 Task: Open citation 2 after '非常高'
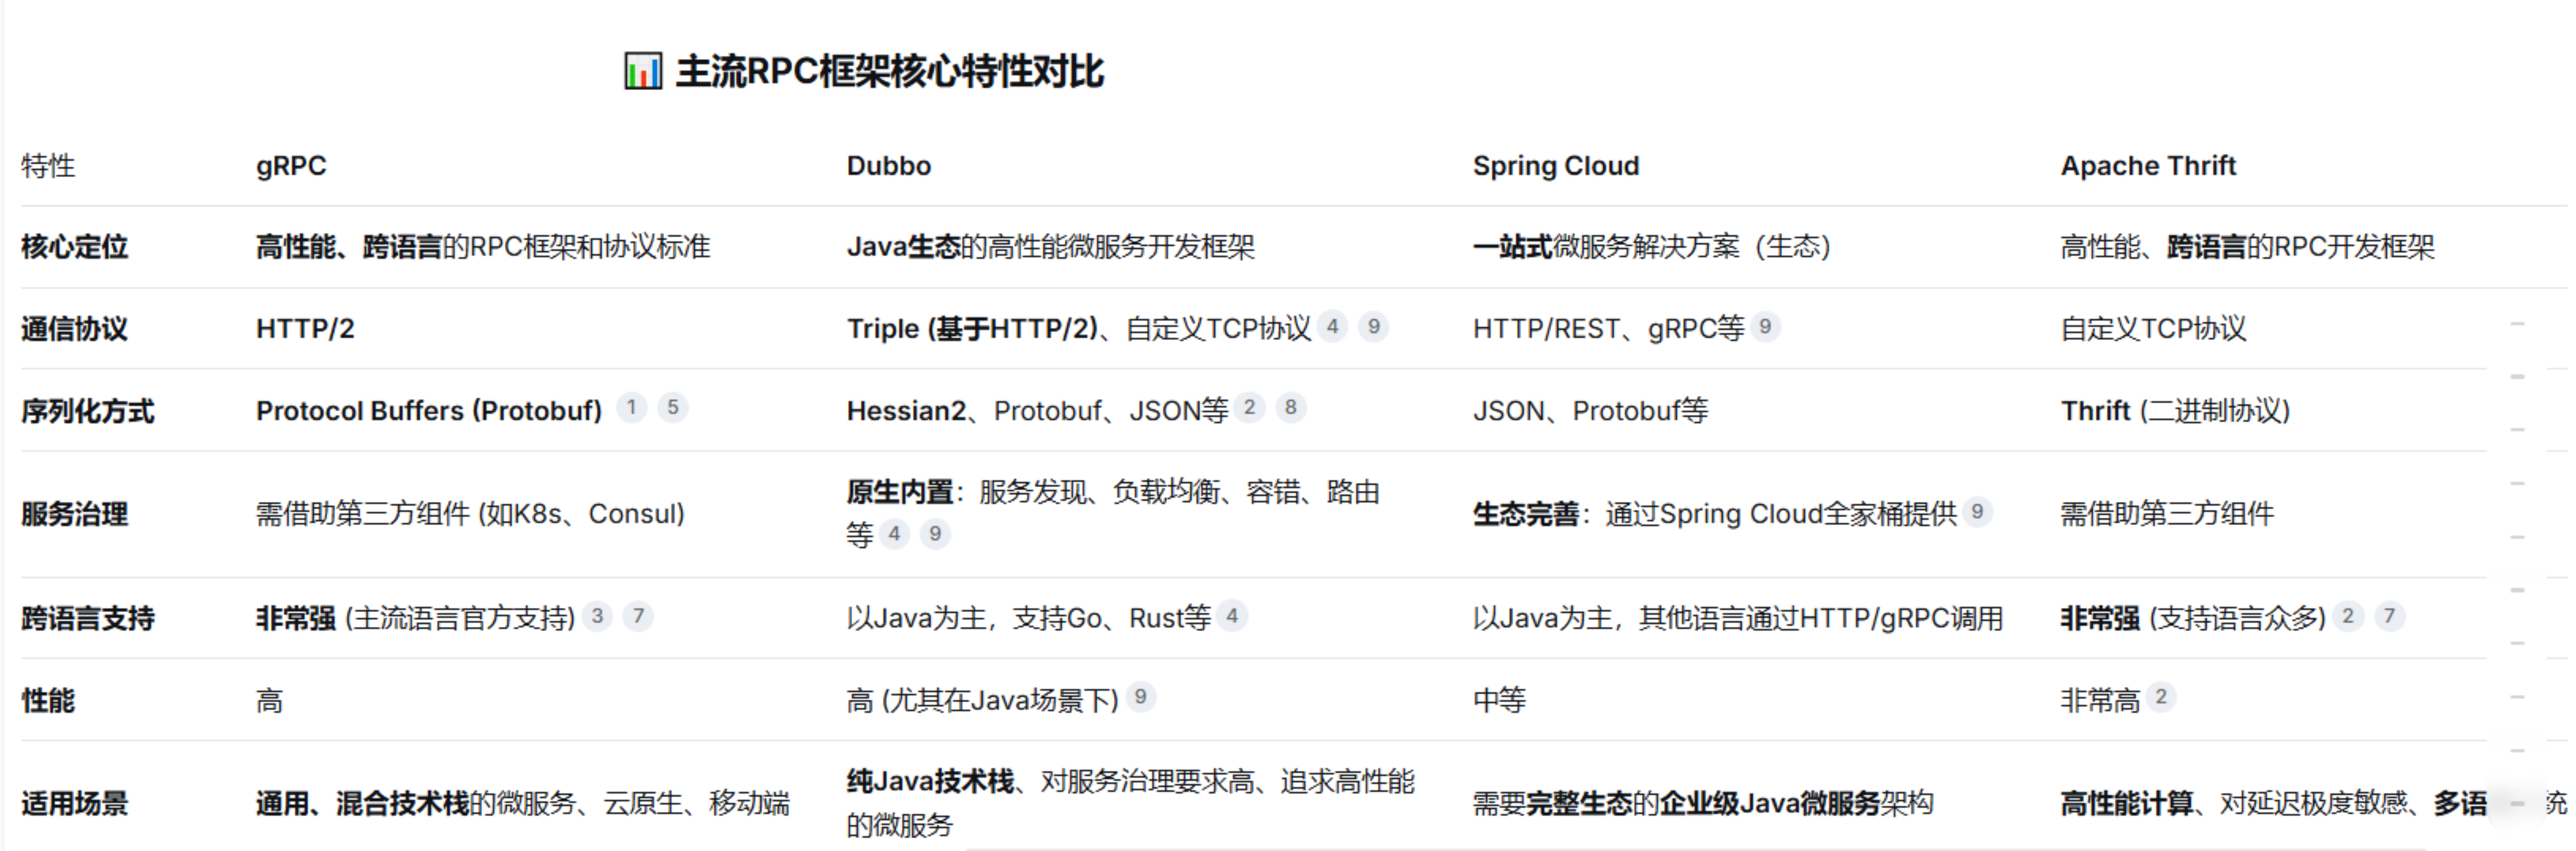pyautogui.click(x=2161, y=697)
